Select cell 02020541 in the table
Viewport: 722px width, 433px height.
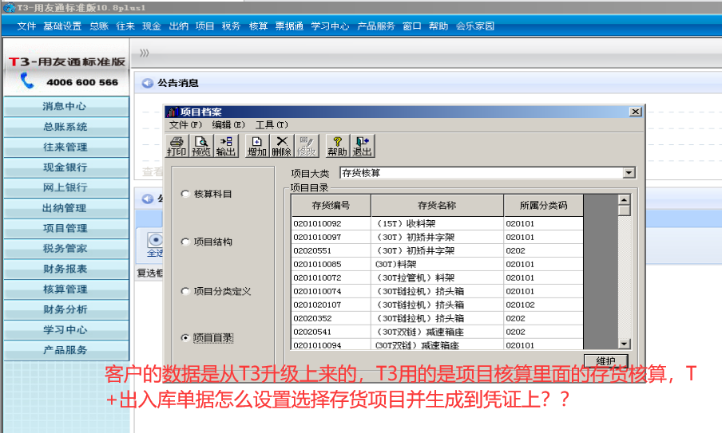[x=331, y=332]
